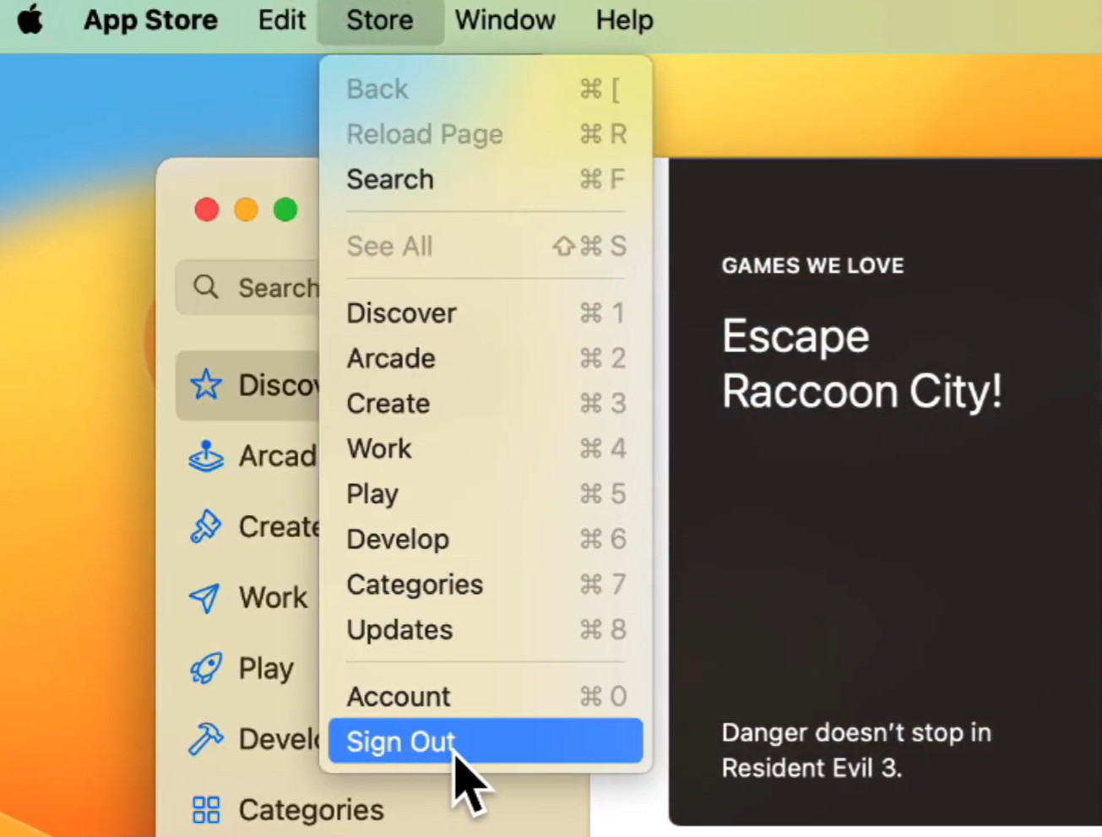Image resolution: width=1102 pixels, height=837 pixels.
Task: Click the Arcade joystick icon in sidebar
Action: pyautogui.click(x=206, y=456)
